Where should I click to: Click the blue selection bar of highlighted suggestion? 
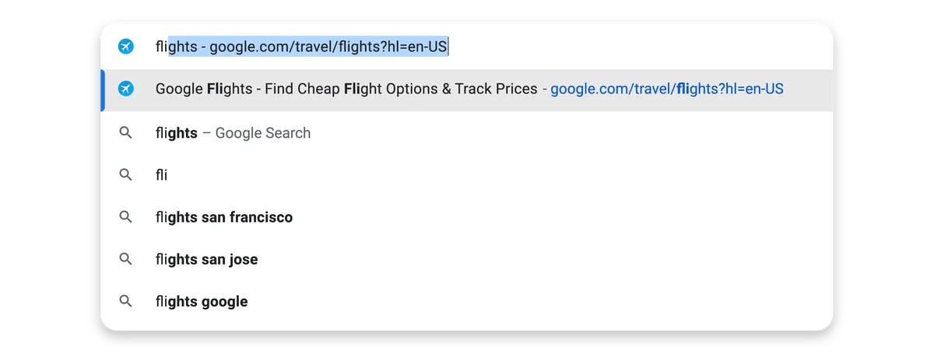tap(103, 90)
